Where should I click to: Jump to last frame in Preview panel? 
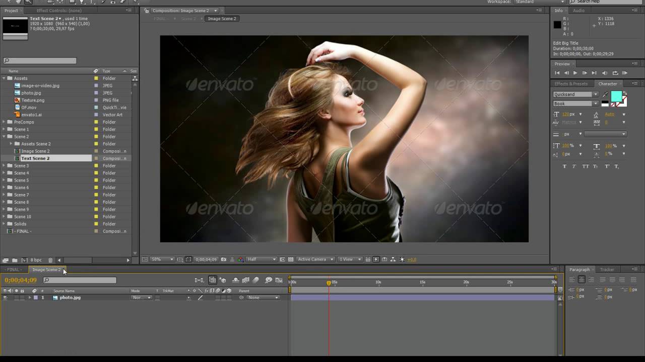(x=594, y=73)
